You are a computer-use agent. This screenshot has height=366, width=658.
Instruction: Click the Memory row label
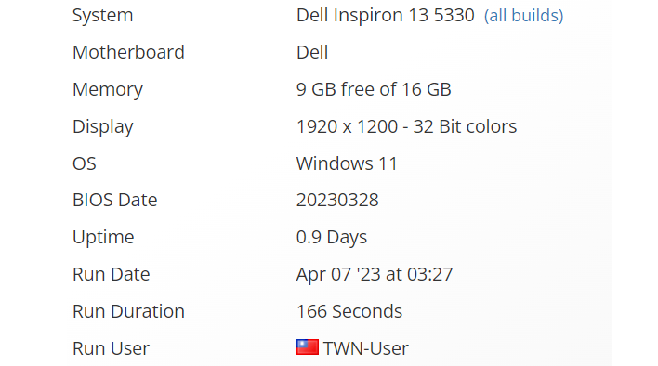pyautogui.click(x=108, y=90)
